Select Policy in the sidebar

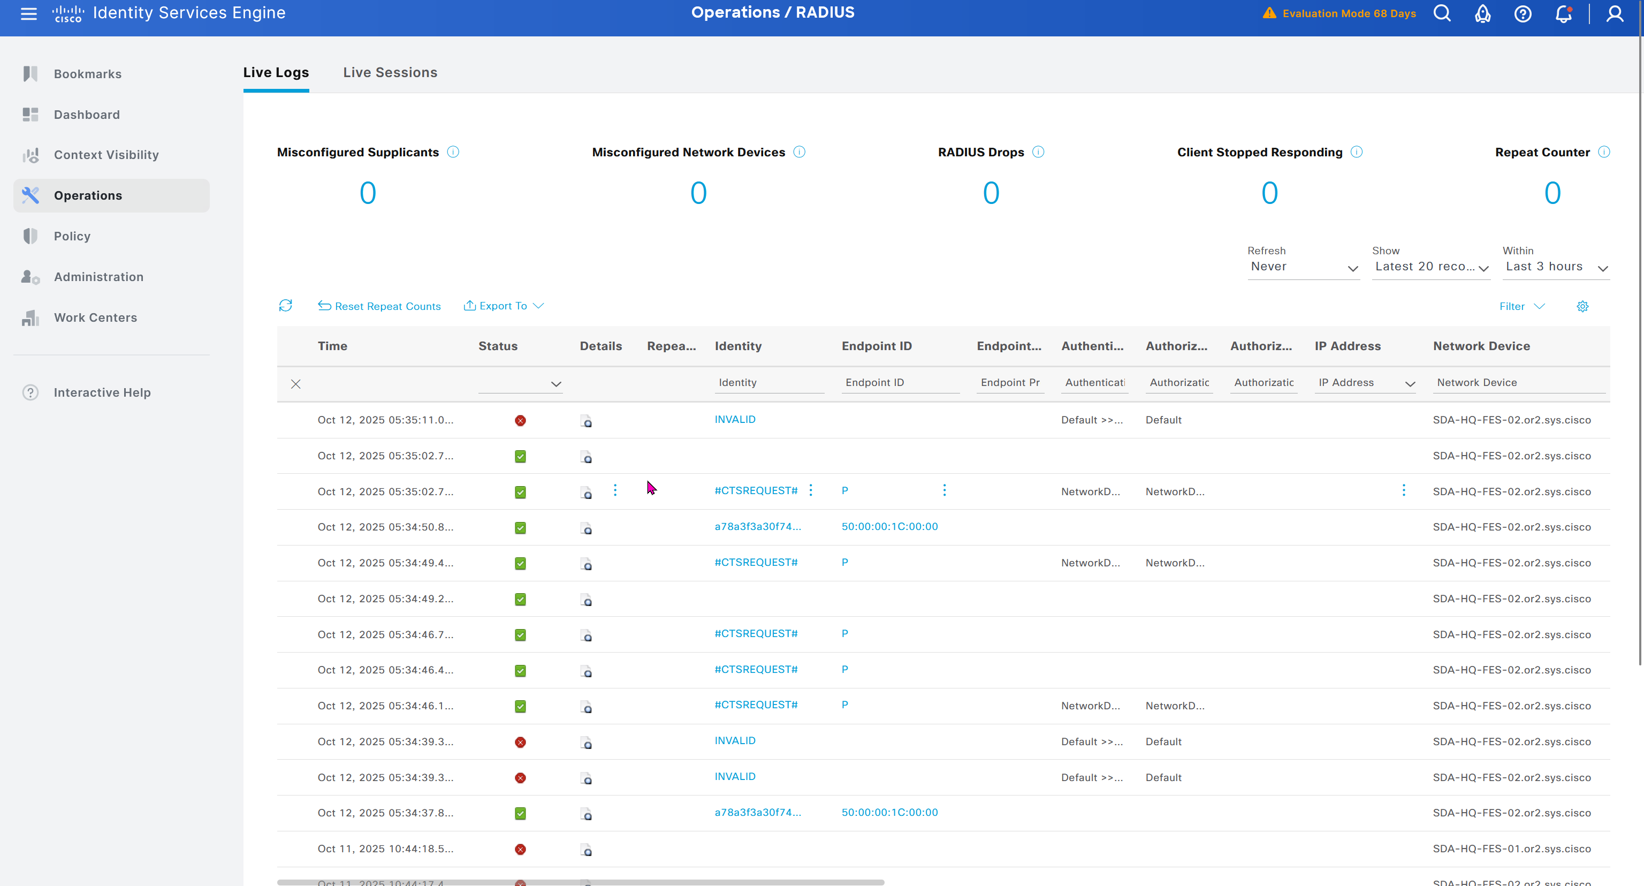point(72,236)
